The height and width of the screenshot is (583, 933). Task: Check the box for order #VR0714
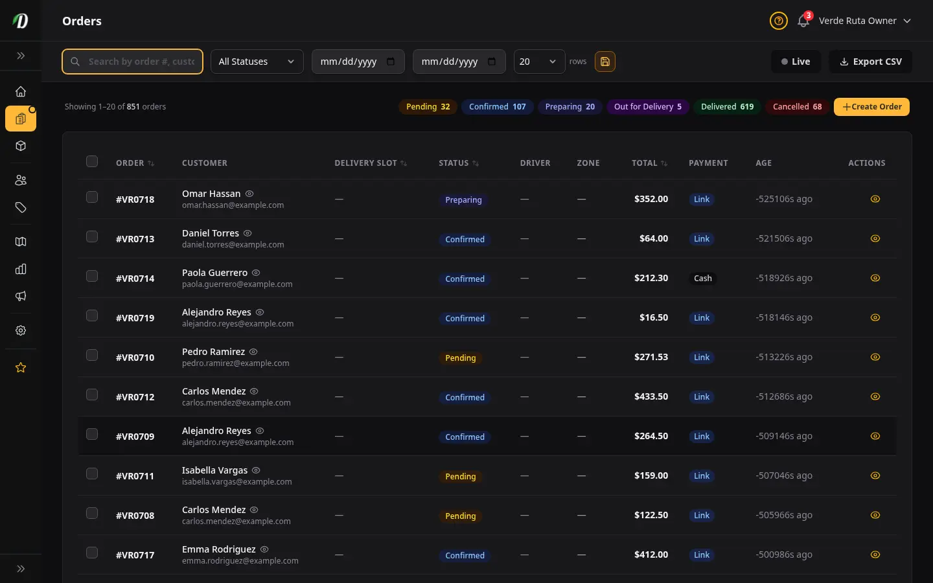pos(92,276)
